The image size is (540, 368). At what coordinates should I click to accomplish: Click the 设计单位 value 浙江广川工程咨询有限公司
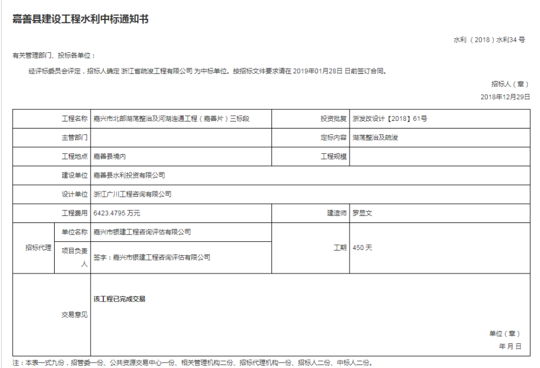point(132,194)
